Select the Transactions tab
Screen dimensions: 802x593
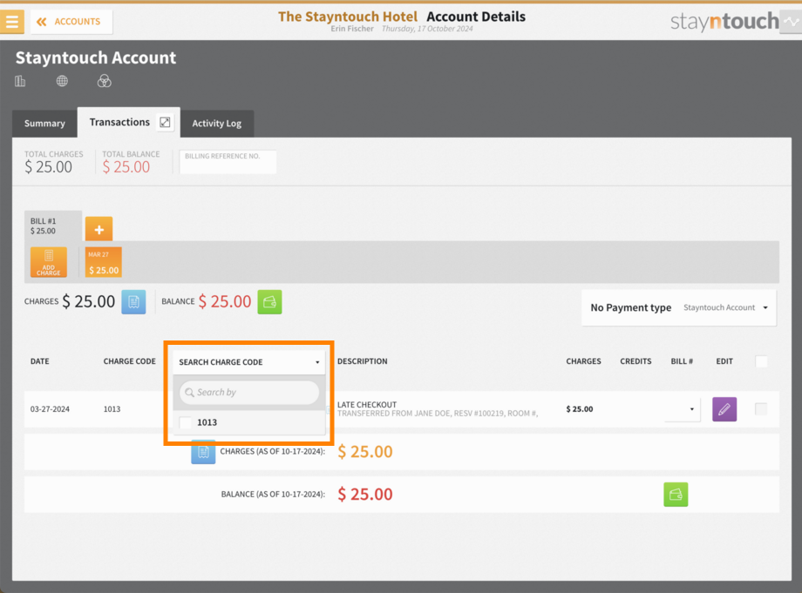coord(119,122)
